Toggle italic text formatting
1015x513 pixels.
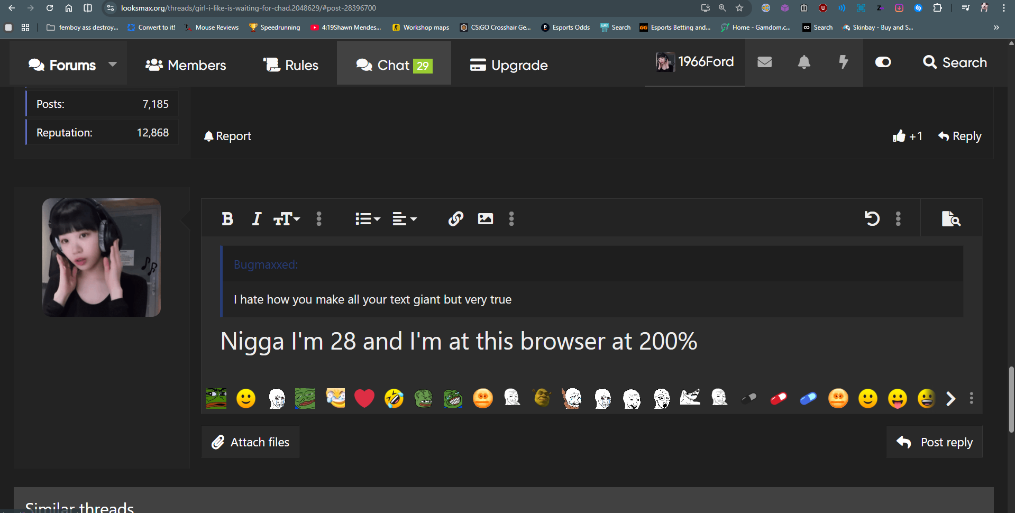pos(257,218)
